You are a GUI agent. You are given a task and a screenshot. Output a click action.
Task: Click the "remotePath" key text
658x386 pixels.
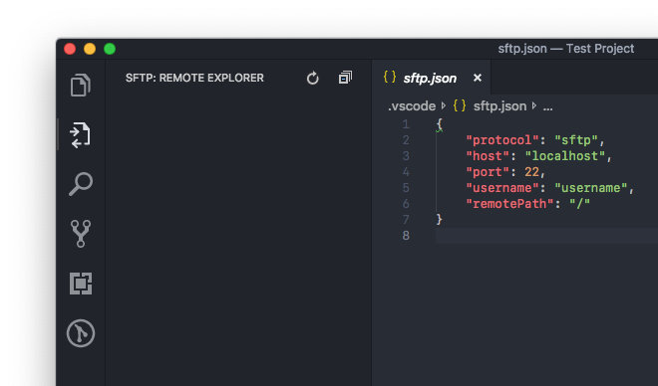click(509, 204)
